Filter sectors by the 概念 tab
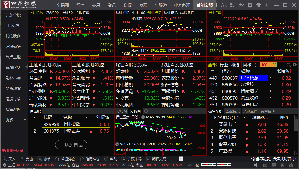The image size is (299, 169). (x=236, y=65)
